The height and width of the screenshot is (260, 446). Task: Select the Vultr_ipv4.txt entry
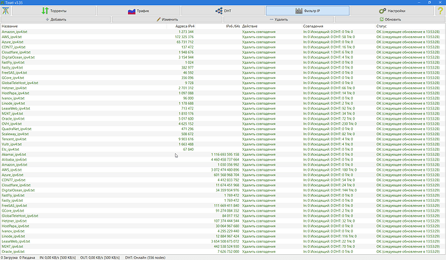coord(223,144)
